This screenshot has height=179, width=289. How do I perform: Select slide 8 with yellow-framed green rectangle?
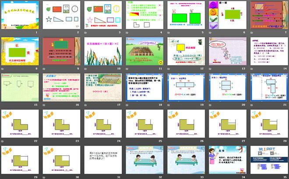pos(20,51)
